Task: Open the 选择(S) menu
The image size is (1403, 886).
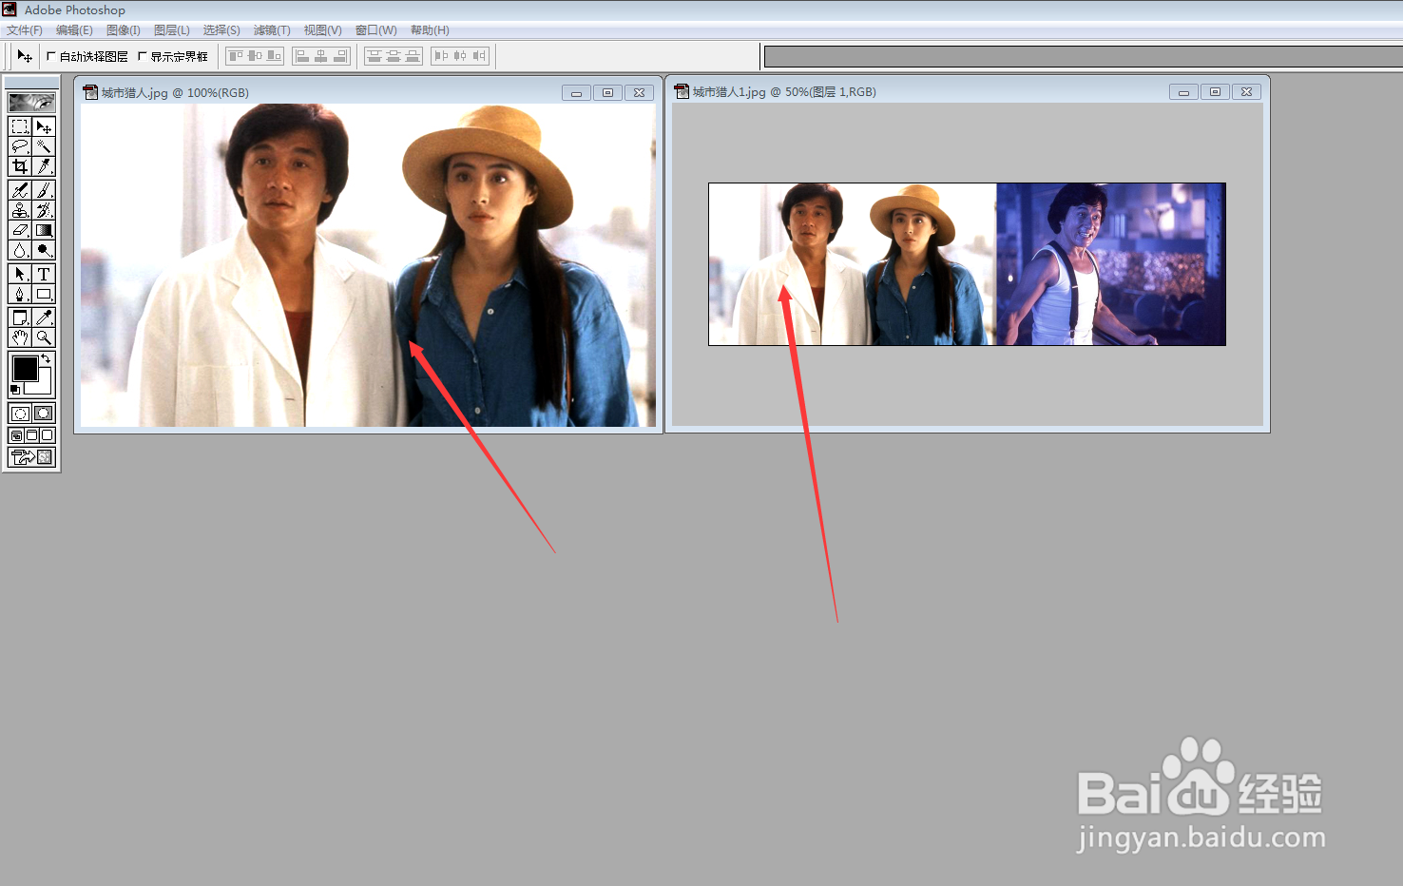Action: [x=221, y=30]
